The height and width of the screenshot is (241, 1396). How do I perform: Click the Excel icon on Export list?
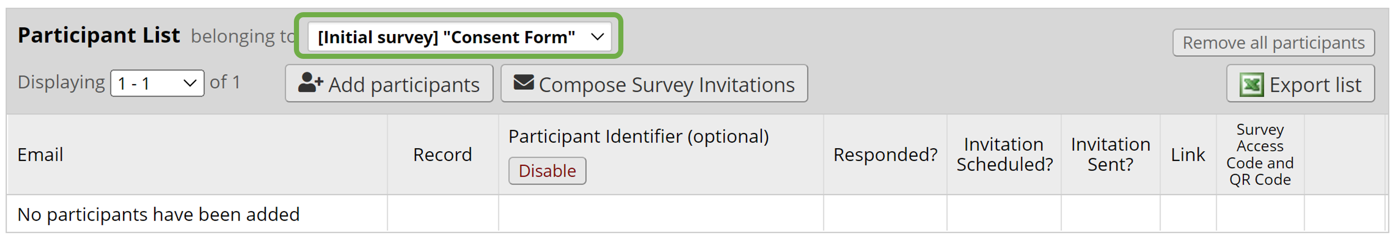pos(1252,85)
